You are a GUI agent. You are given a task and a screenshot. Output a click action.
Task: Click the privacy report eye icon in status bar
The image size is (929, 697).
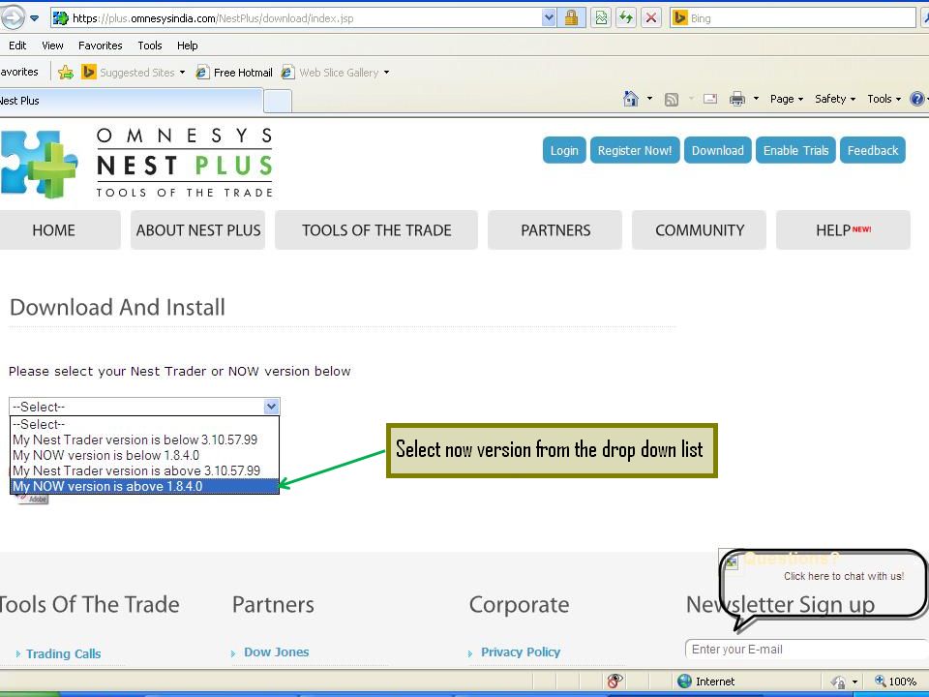tap(614, 681)
